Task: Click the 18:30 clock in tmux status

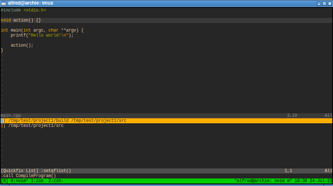Action: 301,181
